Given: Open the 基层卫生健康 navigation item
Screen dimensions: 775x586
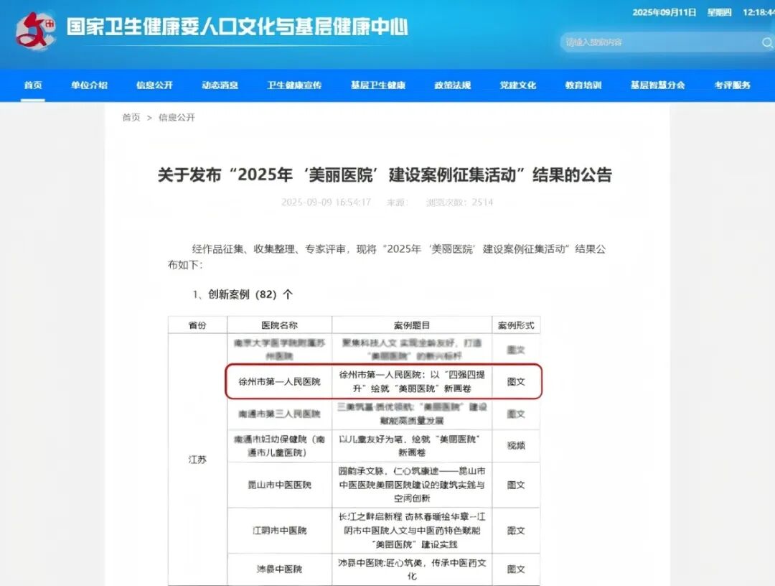Looking at the screenshot, I should 377,85.
